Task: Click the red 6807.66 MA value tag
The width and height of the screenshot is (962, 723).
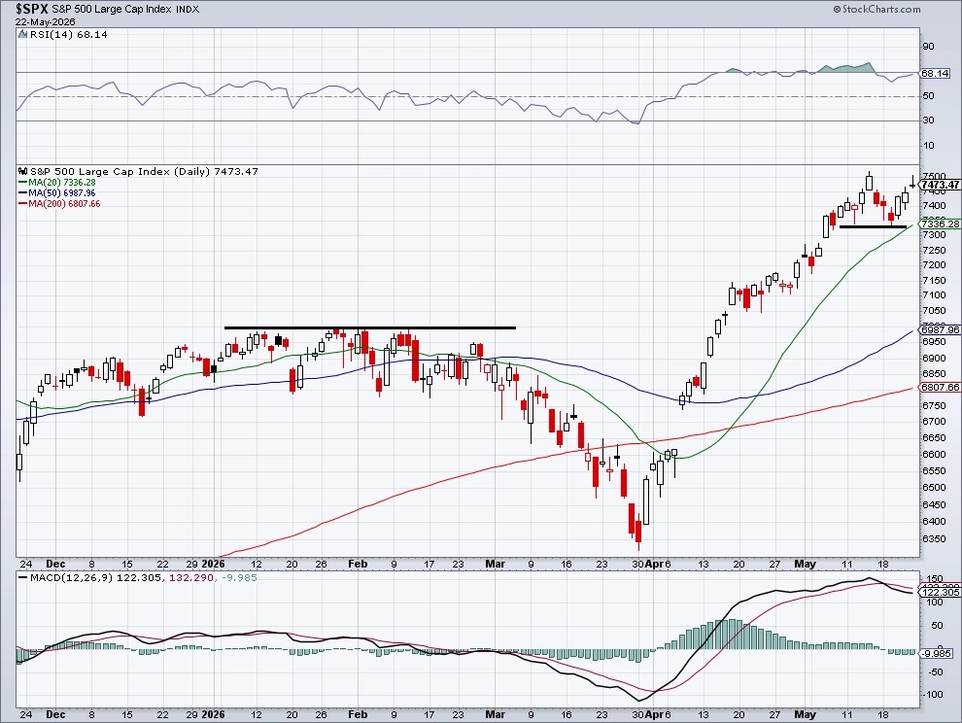Action: click(940, 388)
